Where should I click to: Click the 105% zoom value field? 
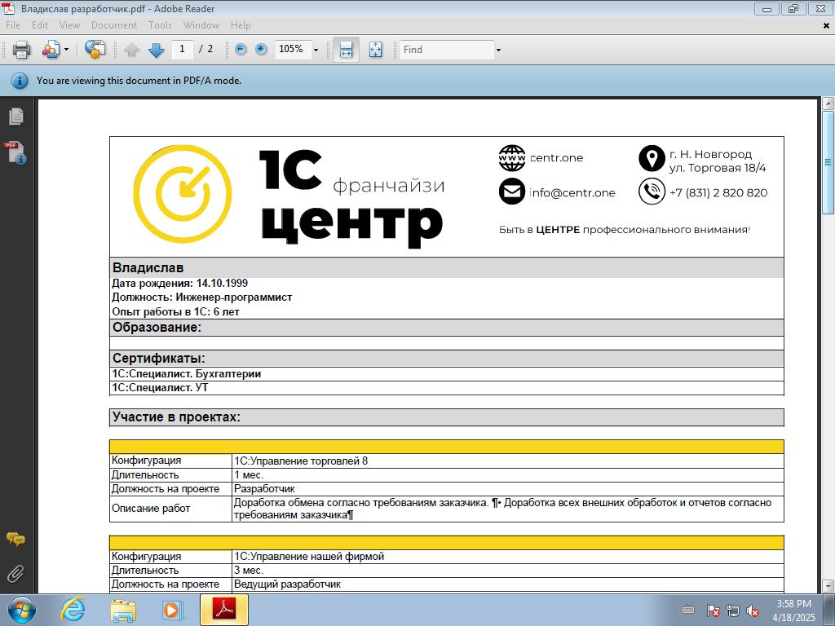coord(292,49)
